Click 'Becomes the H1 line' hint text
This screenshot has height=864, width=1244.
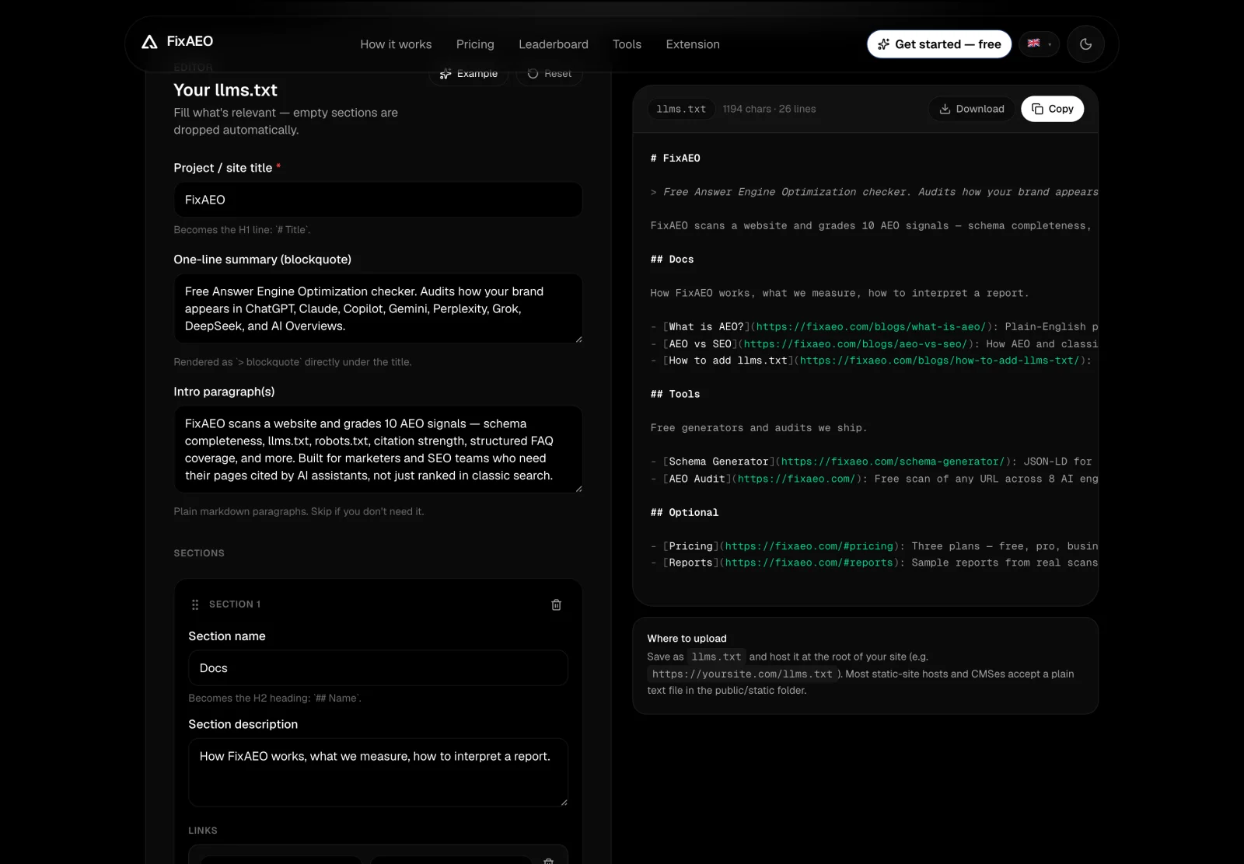242,230
